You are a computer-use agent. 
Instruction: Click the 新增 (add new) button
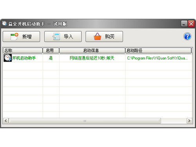[21, 36]
